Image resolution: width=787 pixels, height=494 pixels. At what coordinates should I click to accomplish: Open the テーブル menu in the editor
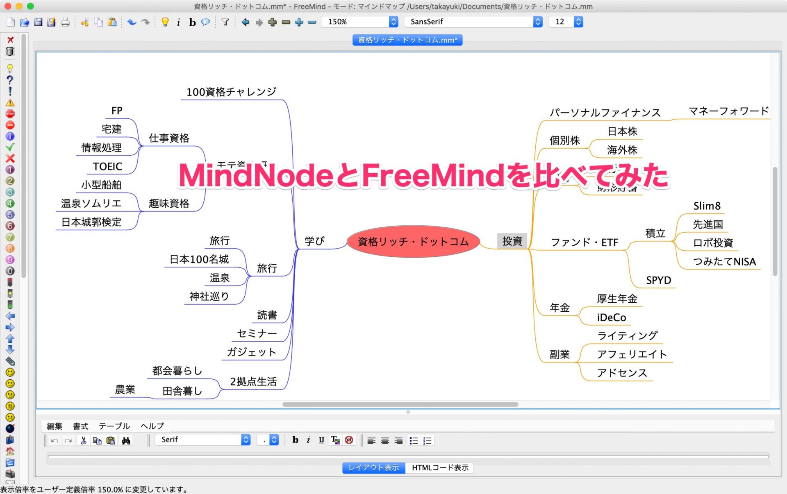click(114, 426)
